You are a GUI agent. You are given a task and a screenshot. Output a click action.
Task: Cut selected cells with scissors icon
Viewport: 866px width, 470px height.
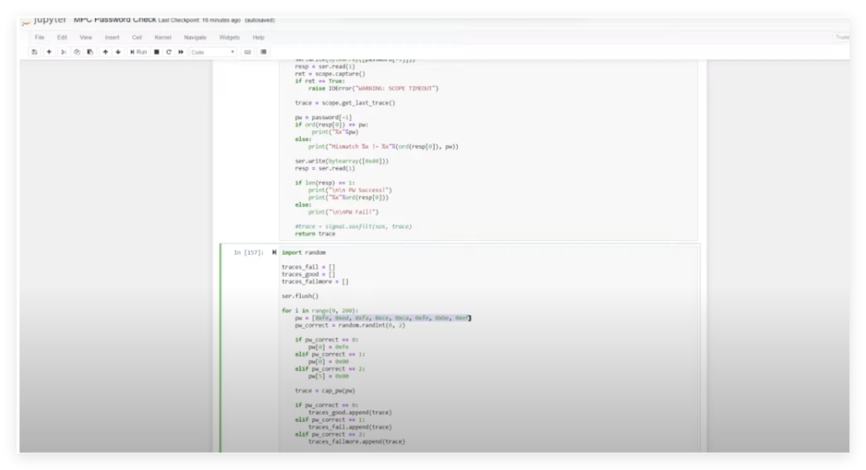64,52
